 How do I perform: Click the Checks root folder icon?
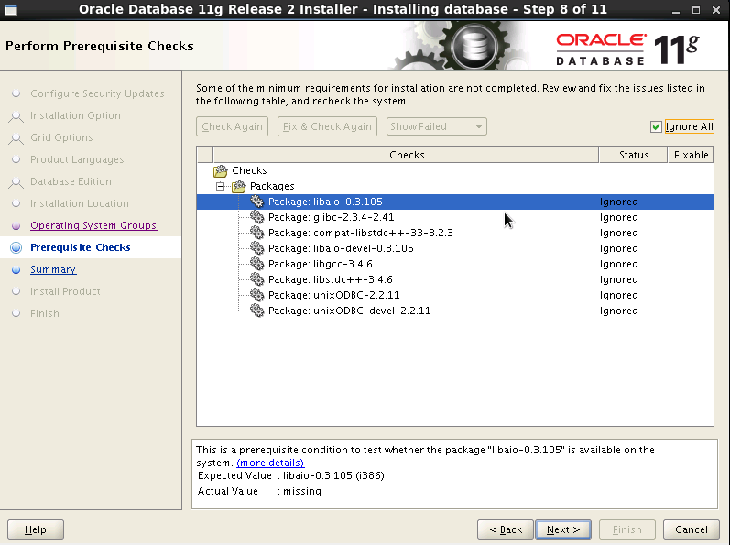(221, 170)
